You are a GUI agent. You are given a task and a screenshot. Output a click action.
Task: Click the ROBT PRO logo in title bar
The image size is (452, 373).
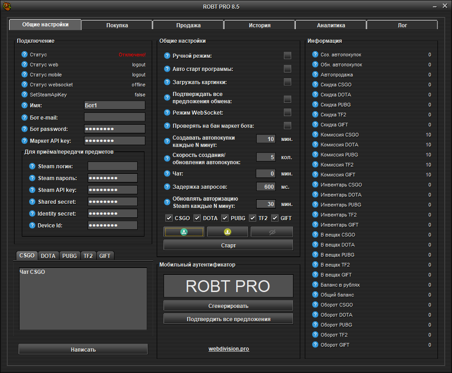point(7,6)
